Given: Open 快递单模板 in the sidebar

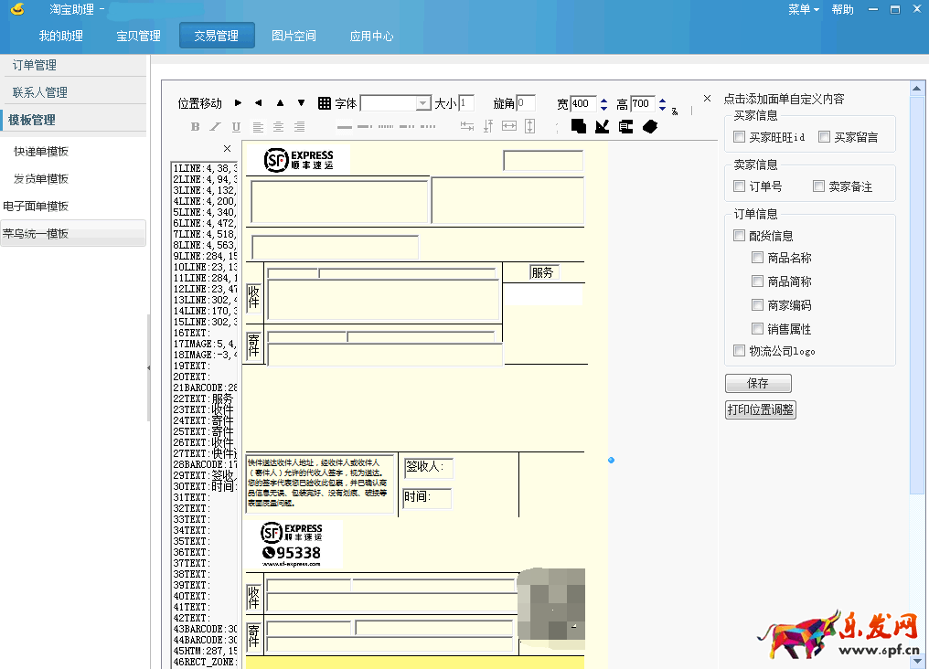Looking at the screenshot, I should [x=41, y=152].
